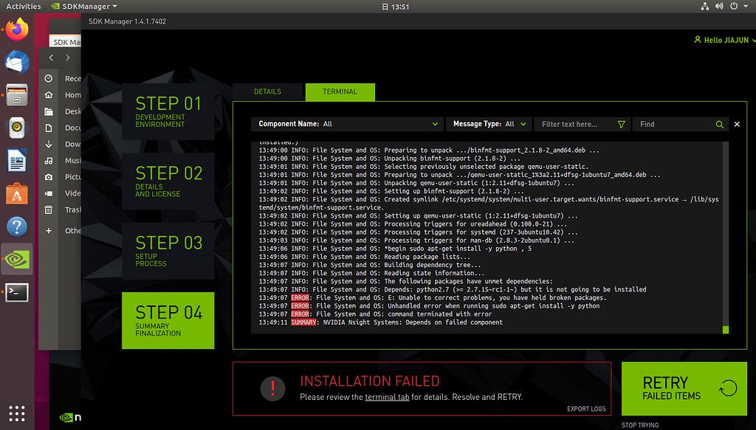Open the terminal tab link
This screenshot has height=430, width=756.
pyautogui.click(x=388, y=397)
